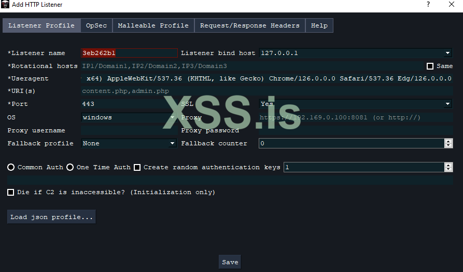Click the Useragent text field
463x272 pixels.
(x=267, y=78)
